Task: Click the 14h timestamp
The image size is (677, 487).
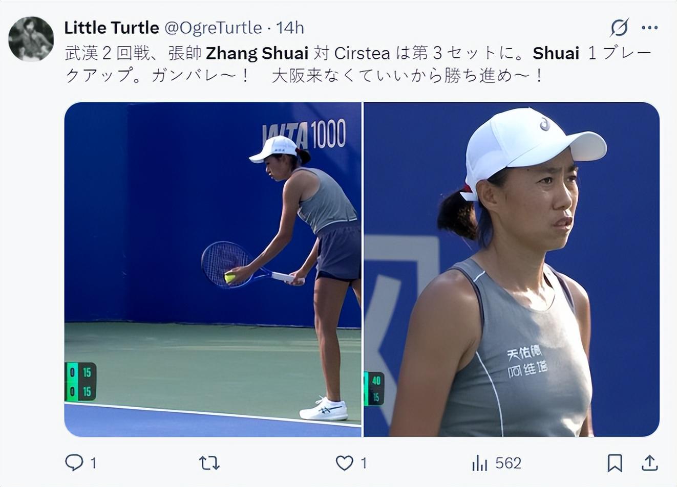Action: point(290,28)
